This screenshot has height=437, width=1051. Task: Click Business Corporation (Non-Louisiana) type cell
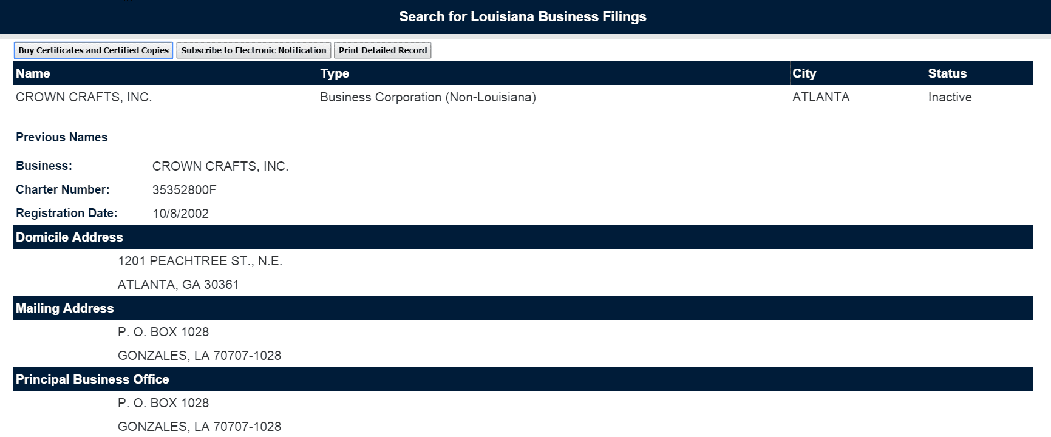[428, 97]
